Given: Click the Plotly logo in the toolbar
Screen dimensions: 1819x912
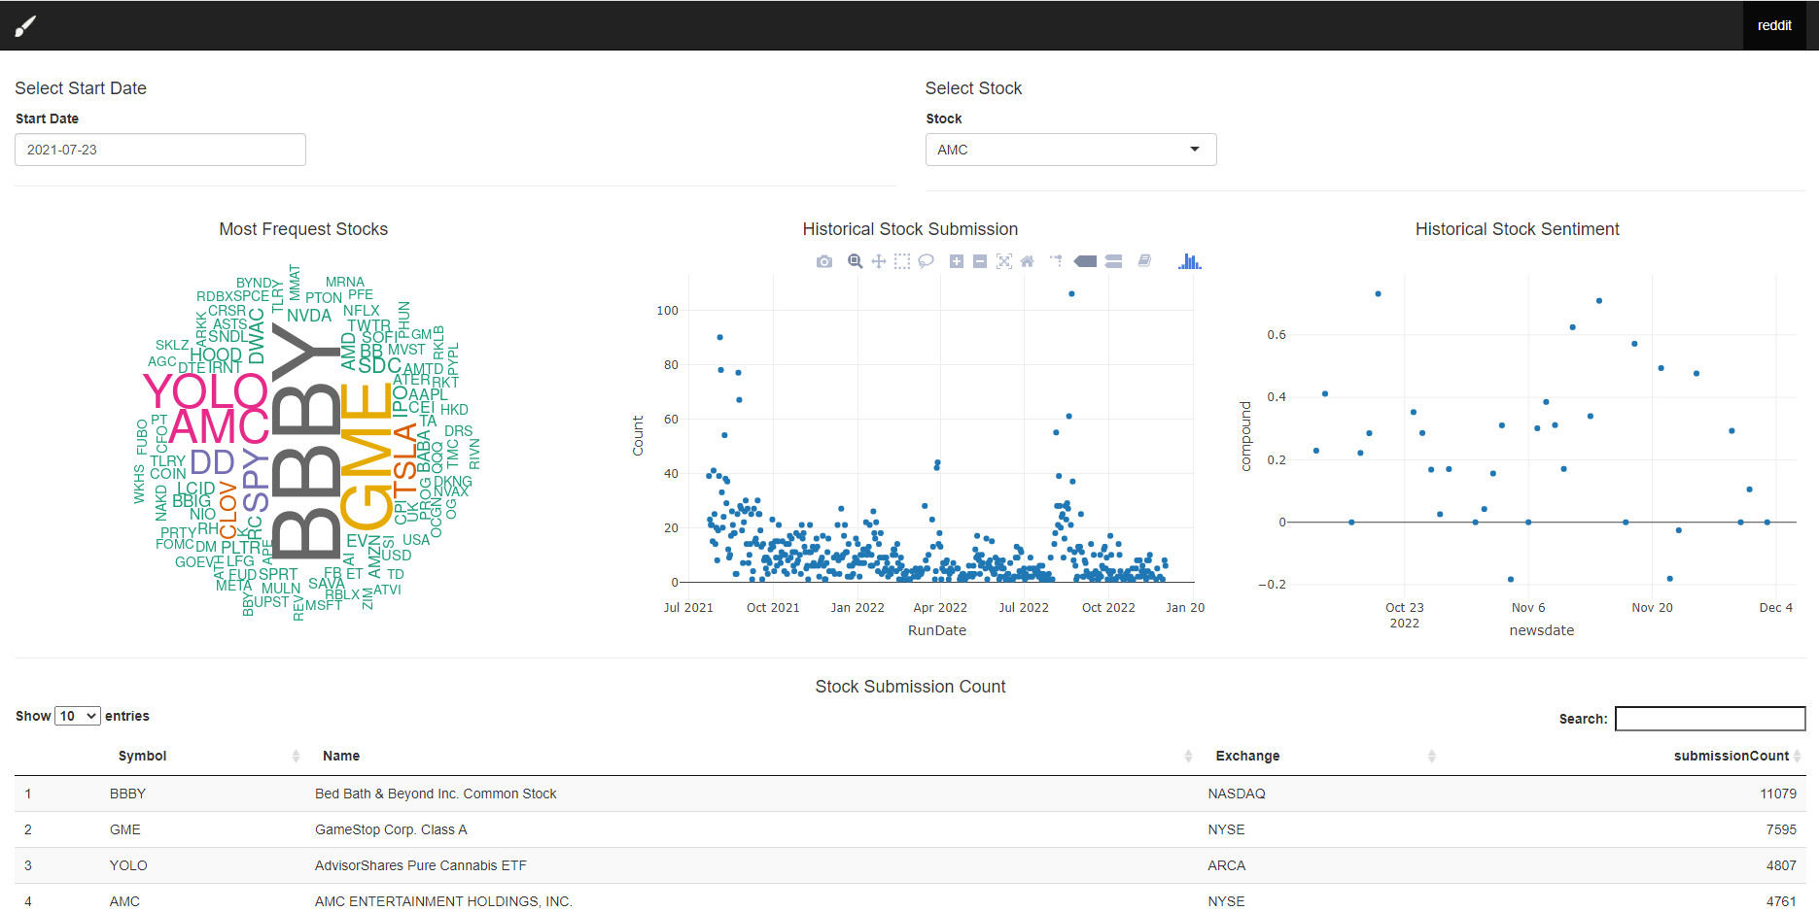Looking at the screenshot, I should click(x=1189, y=261).
